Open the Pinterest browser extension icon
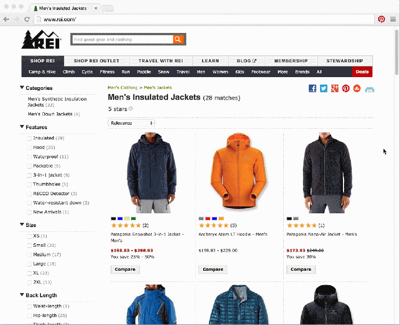 point(381,19)
